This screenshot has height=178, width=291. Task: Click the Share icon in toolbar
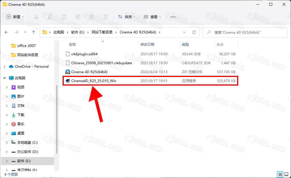(92, 17)
